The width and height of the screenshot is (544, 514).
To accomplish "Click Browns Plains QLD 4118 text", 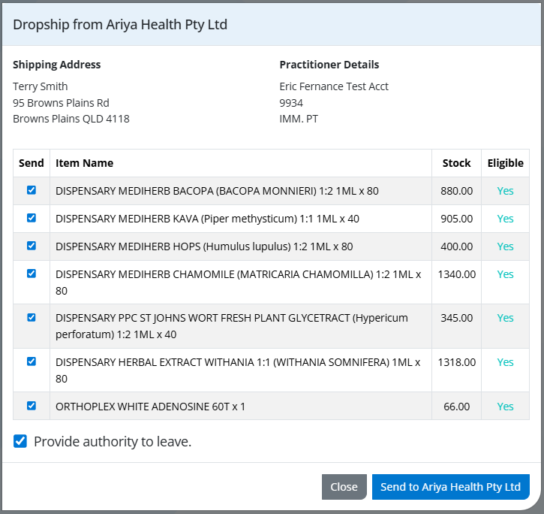I will pyautogui.click(x=71, y=119).
